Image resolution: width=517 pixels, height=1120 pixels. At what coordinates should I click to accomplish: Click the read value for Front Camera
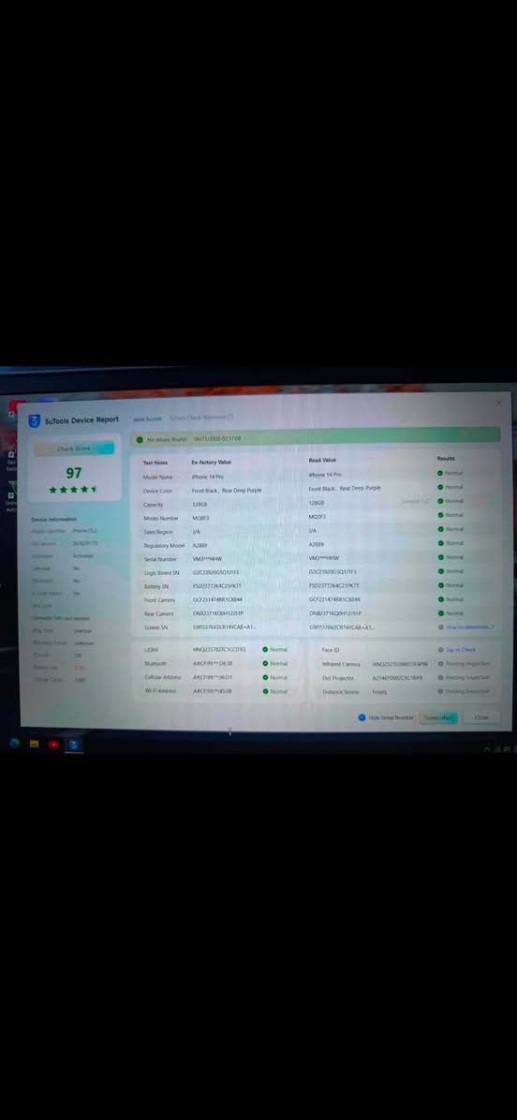(335, 599)
